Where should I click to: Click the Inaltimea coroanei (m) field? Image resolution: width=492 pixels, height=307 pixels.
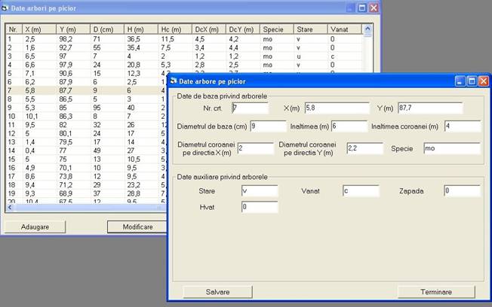tap(463, 126)
